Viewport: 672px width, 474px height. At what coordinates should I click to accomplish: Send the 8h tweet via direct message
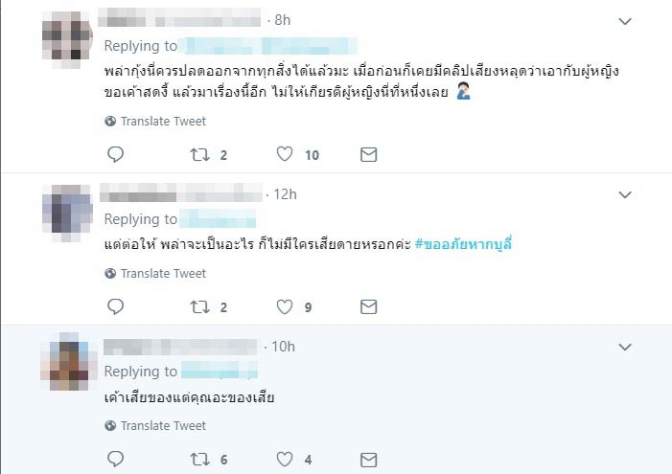(x=368, y=154)
